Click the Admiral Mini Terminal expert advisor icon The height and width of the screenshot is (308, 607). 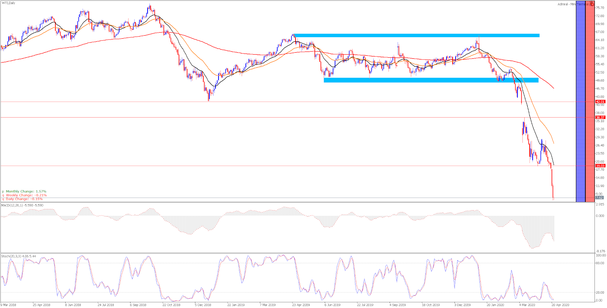(x=592, y=4)
